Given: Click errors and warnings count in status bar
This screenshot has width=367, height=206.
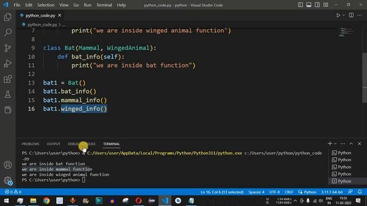Looking at the screenshot, I should point(13,192).
